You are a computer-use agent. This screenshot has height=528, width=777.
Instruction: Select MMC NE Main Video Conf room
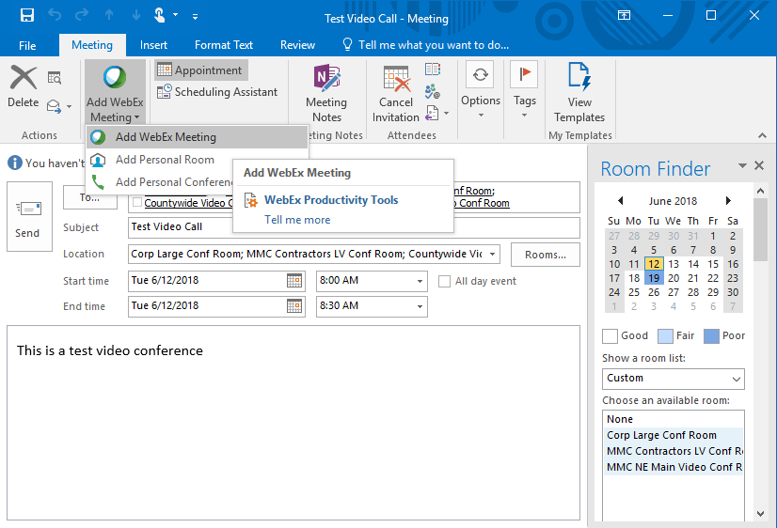[673, 467]
